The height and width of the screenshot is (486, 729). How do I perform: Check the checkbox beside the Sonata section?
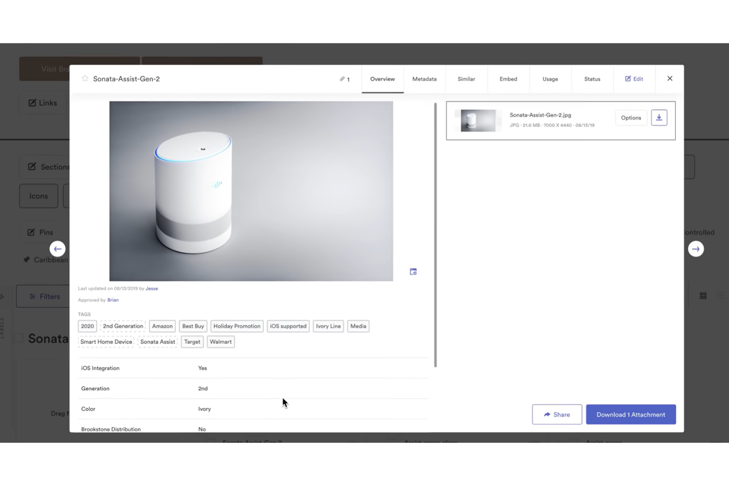pyautogui.click(x=19, y=338)
